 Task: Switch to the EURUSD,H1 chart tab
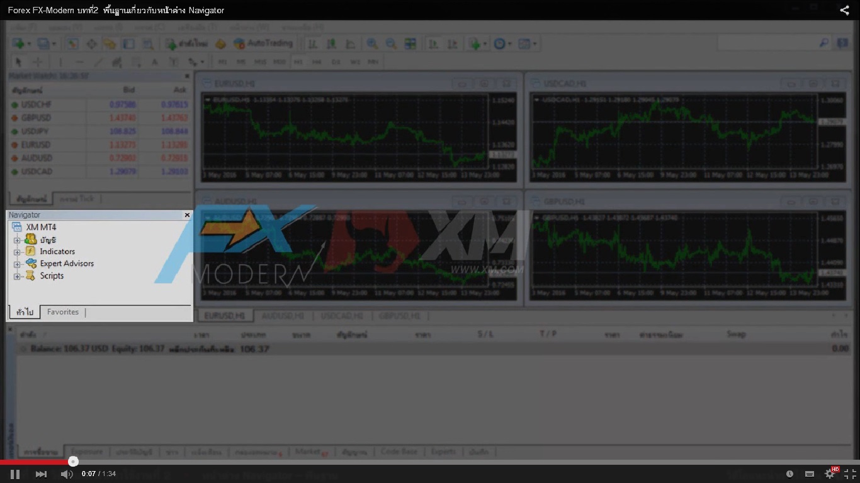pos(224,316)
